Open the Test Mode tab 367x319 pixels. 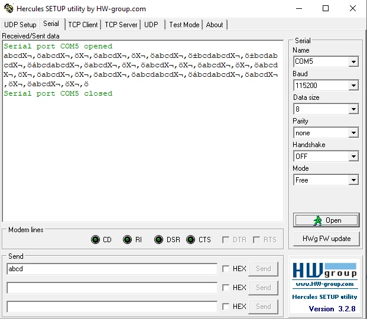pos(184,25)
